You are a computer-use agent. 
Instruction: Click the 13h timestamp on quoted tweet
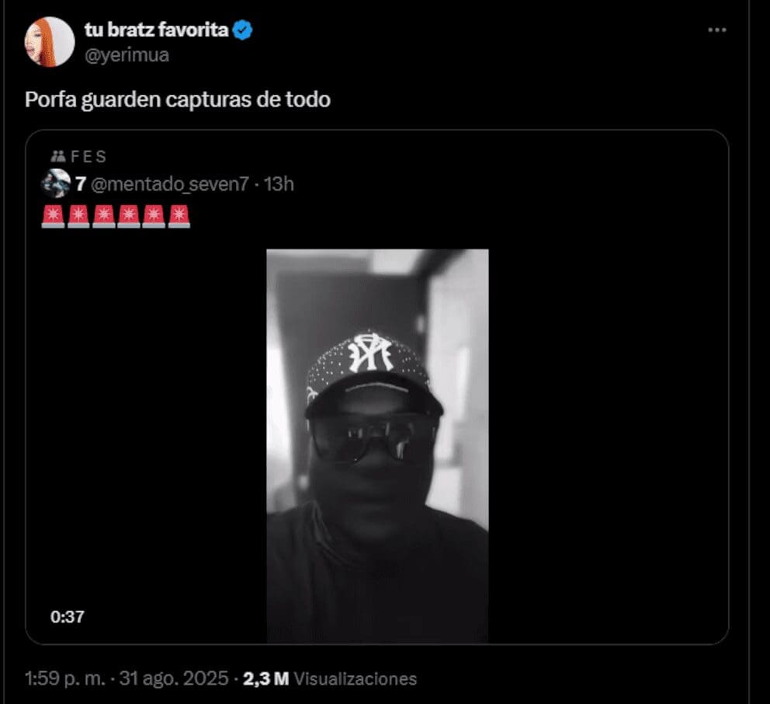point(279,184)
